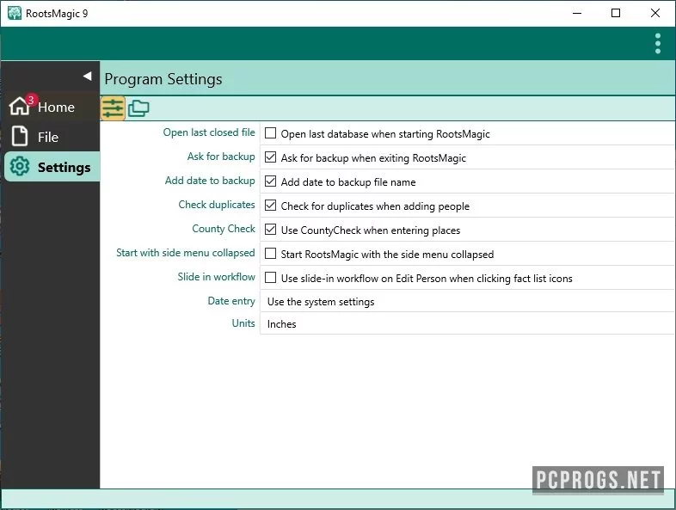The image size is (676, 510).
Task: Click the File document icon
Action: pyautogui.click(x=20, y=136)
